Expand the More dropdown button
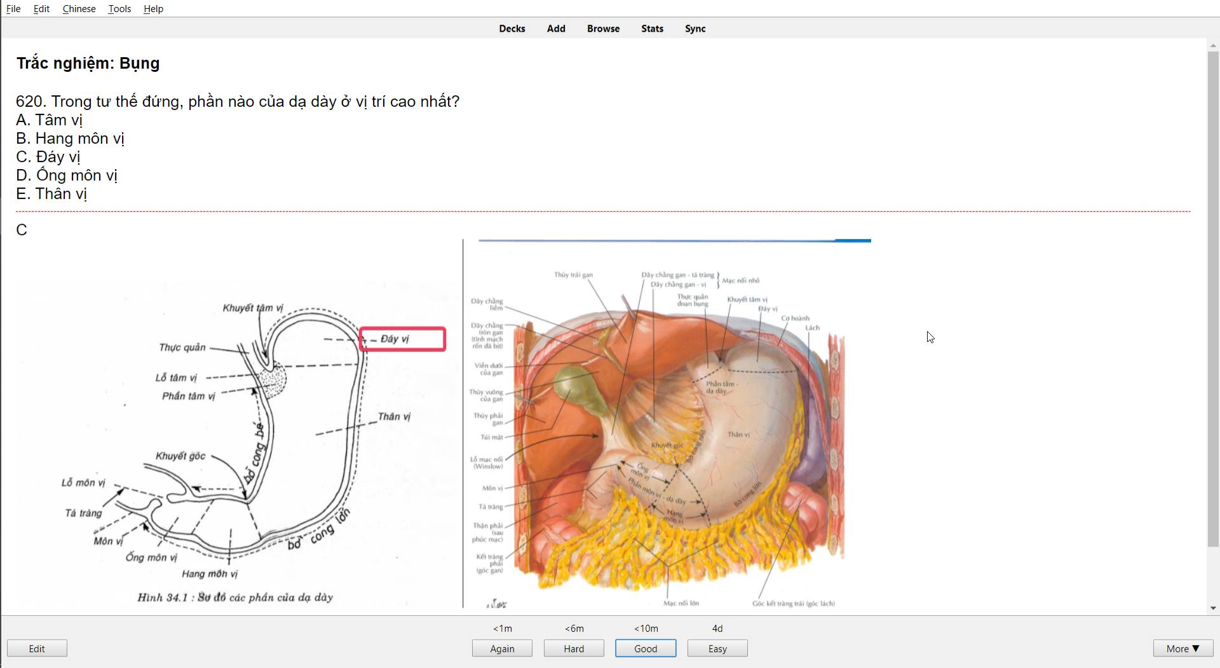The width and height of the screenshot is (1220, 668). pyautogui.click(x=1183, y=648)
